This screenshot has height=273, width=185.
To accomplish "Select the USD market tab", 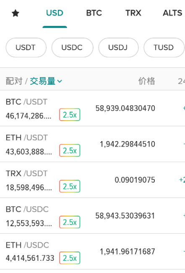I will (55, 13).
